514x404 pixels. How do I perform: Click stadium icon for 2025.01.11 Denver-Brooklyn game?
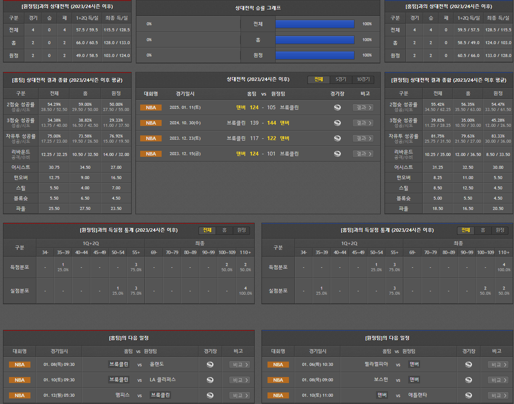tap(337, 108)
